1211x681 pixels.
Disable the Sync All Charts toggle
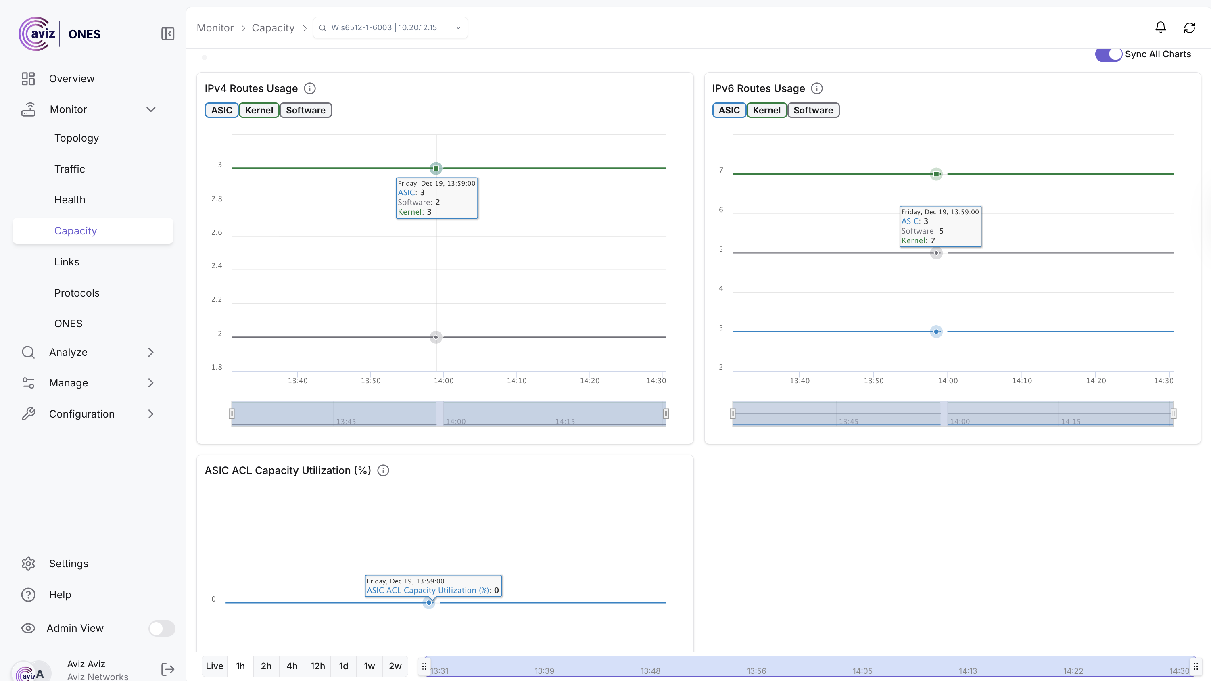pos(1109,54)
